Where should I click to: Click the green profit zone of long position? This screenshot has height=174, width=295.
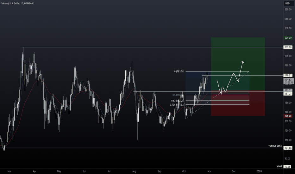pos(238,64)
